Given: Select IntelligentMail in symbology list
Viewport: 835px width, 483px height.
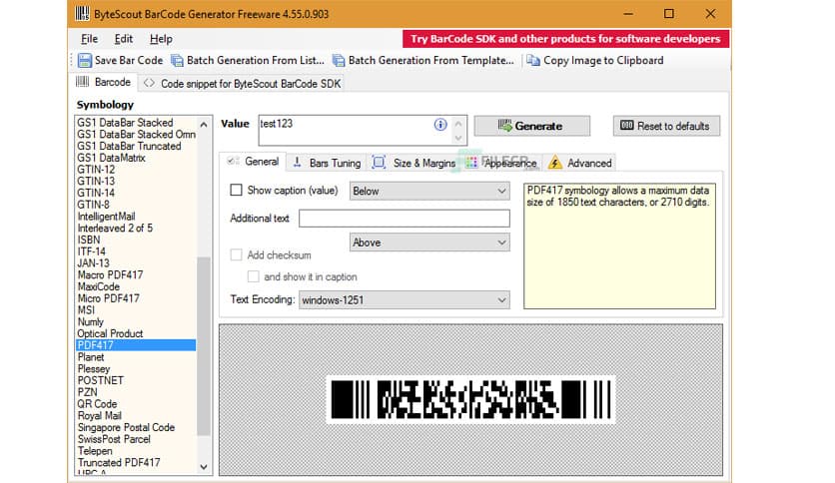Looking at the screenshot, I should (106, 216).
